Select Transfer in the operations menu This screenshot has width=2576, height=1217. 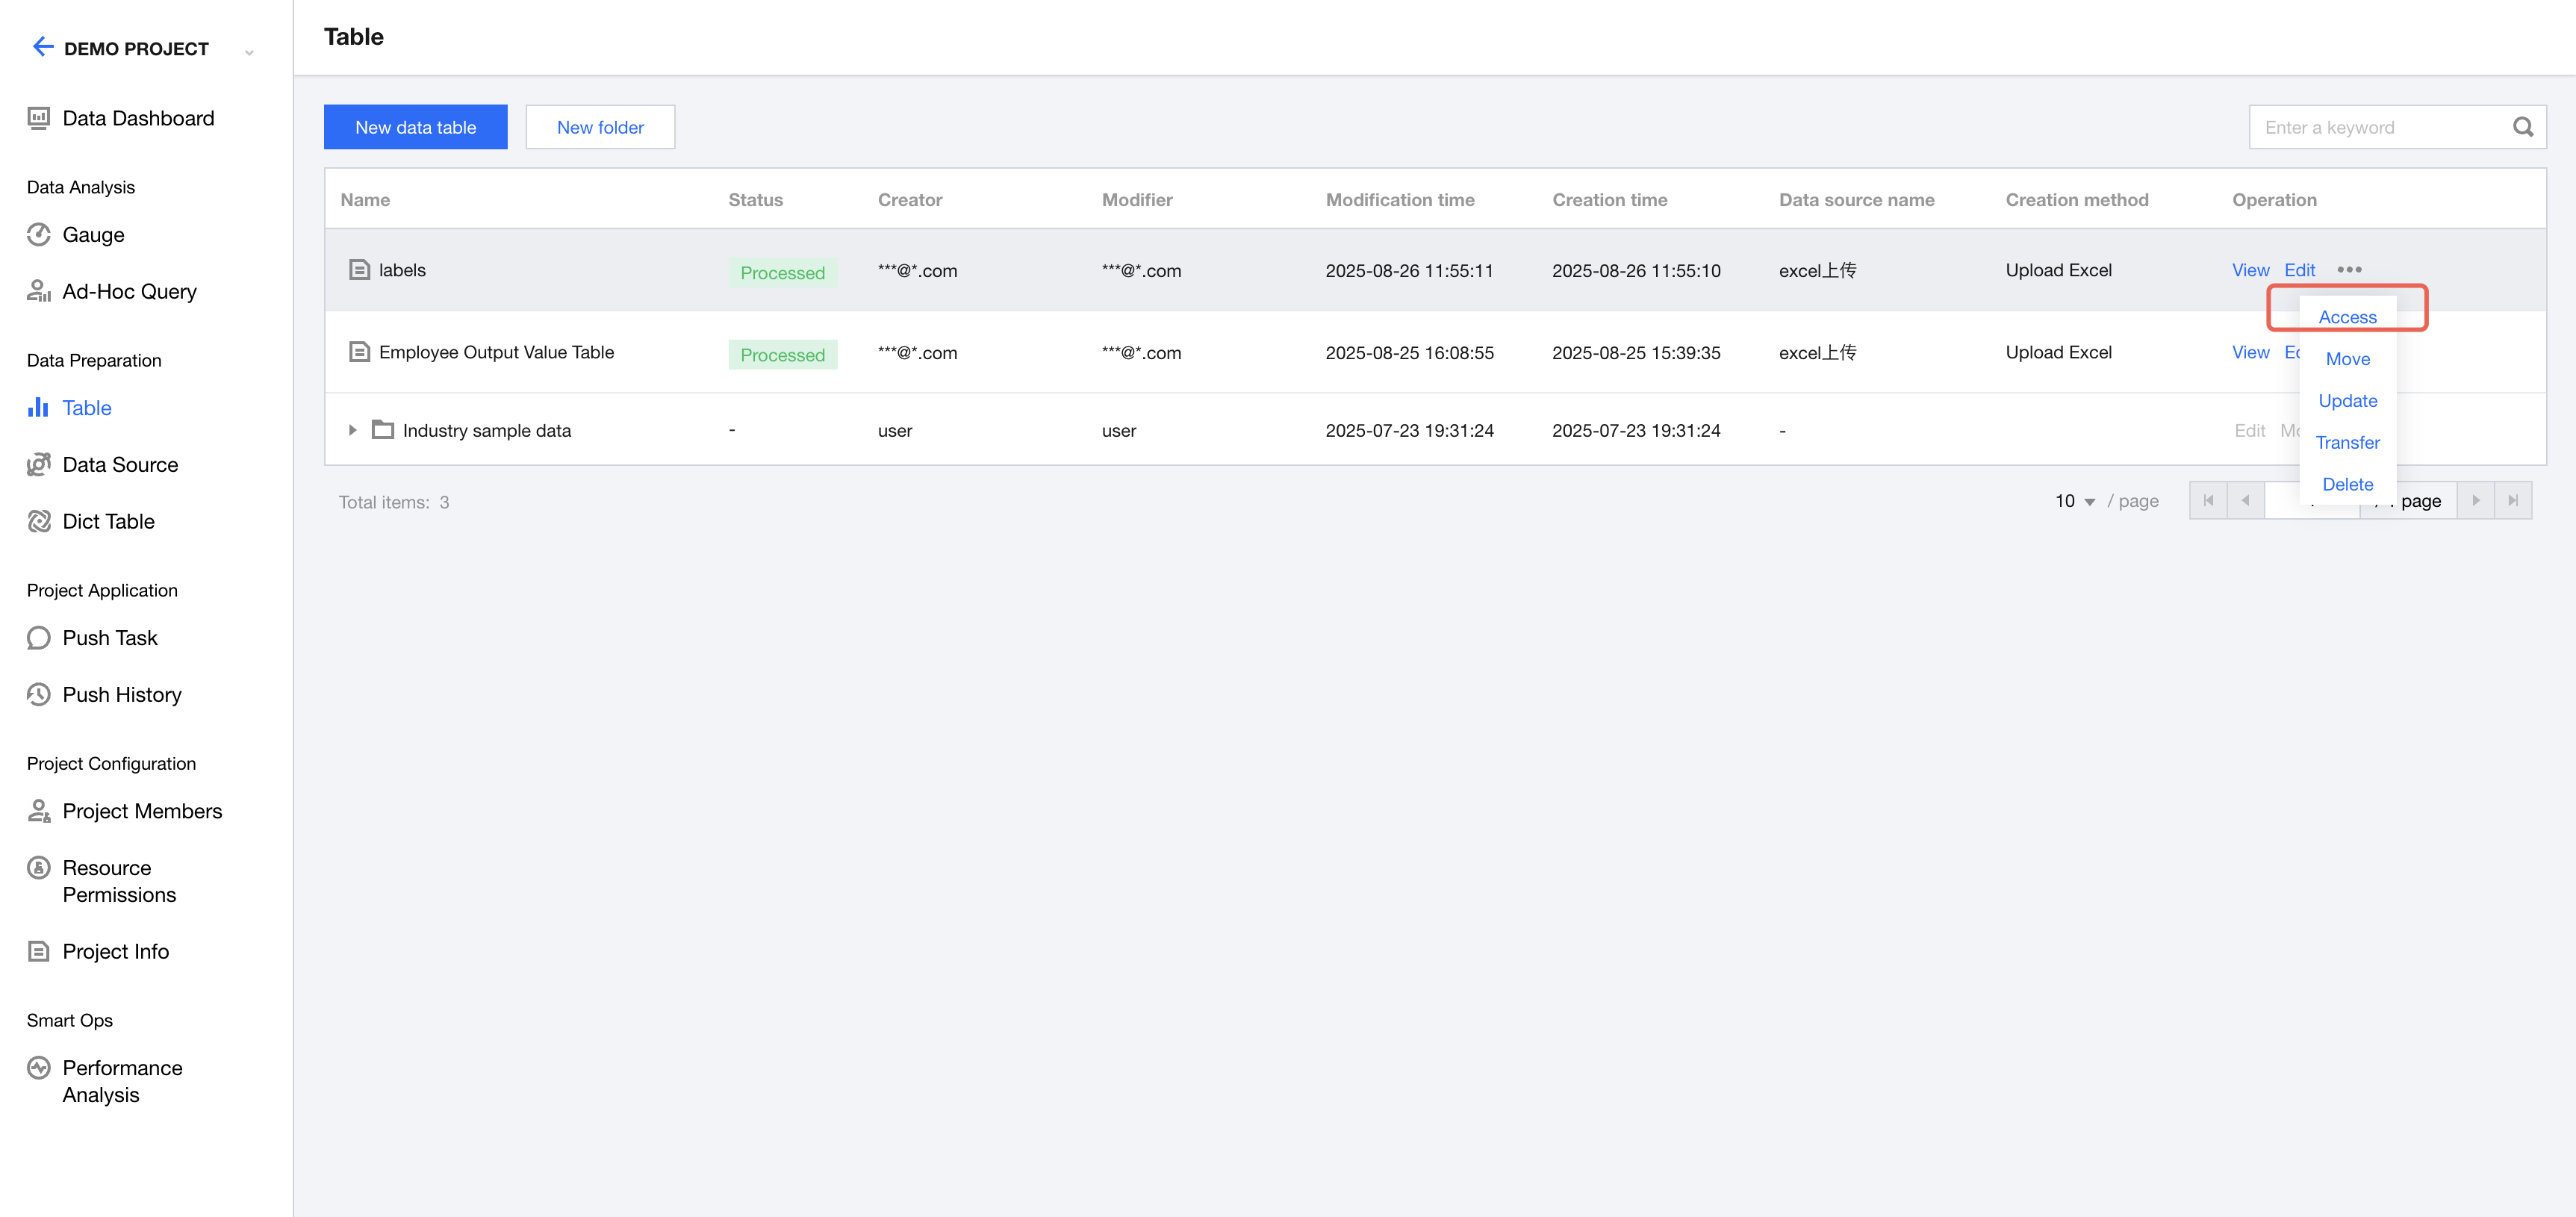tap(2347, 443)
